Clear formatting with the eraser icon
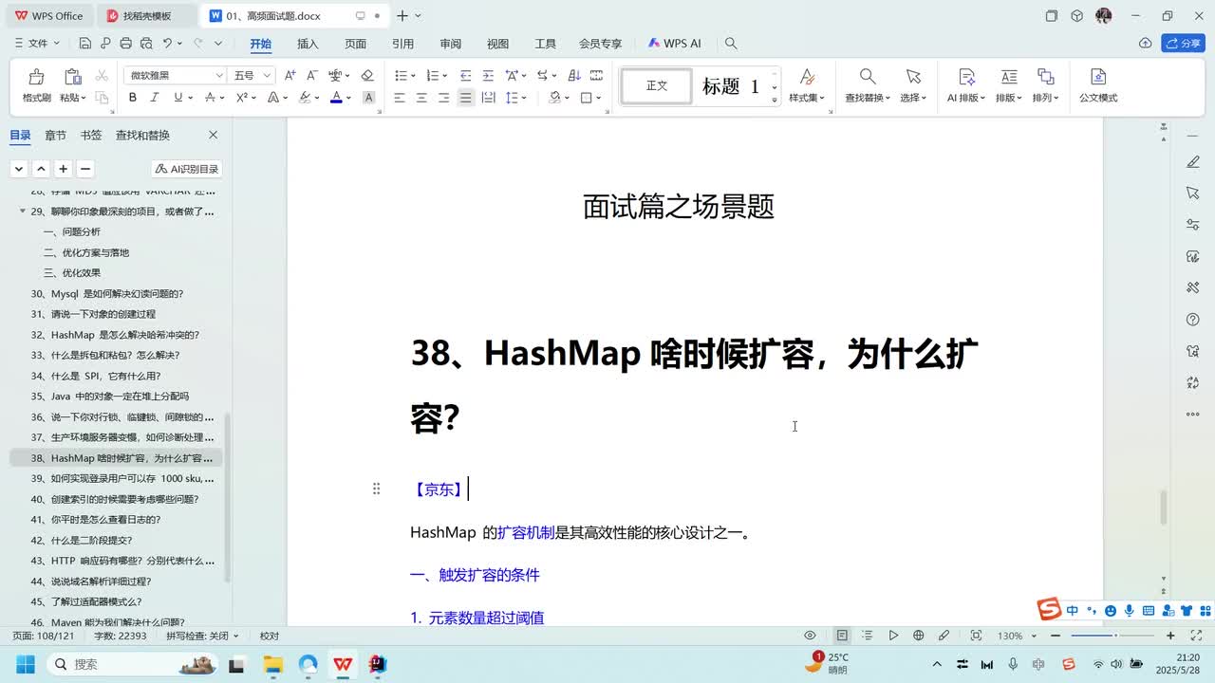The image size is (1215, 683). (367, 75)
